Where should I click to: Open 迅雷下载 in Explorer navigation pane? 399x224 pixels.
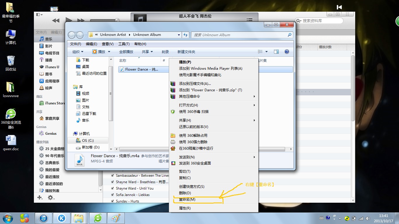86,113
